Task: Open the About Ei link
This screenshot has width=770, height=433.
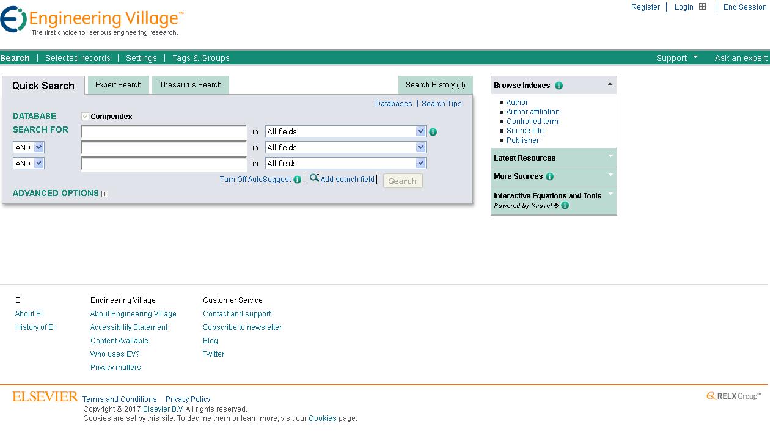Action: click(29, 314)
